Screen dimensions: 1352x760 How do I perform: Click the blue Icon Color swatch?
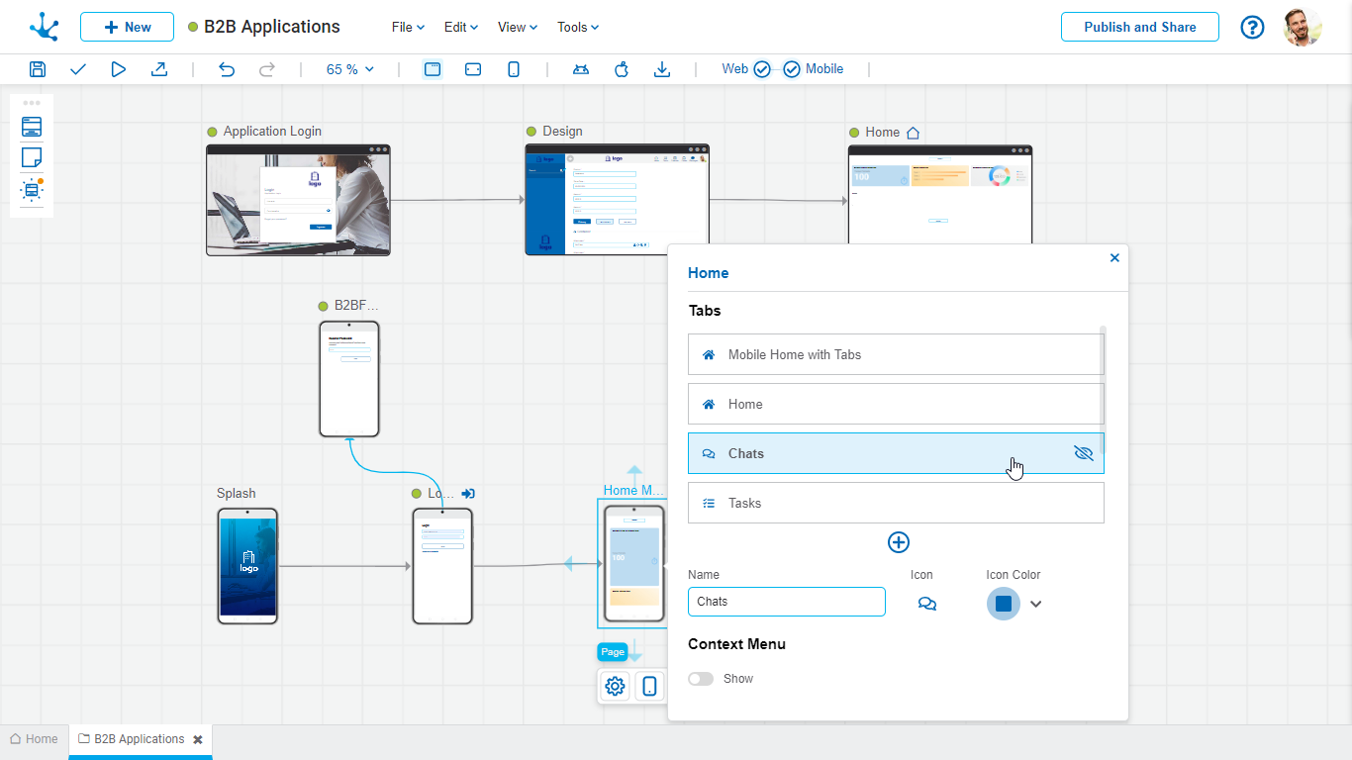point(1003,604)
